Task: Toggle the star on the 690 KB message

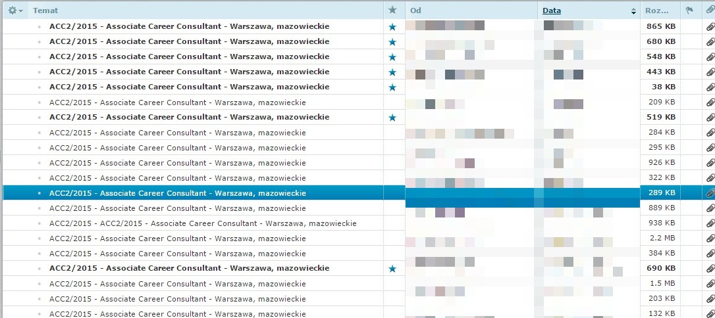Action: pyautogui.click(x=392, y=269)
